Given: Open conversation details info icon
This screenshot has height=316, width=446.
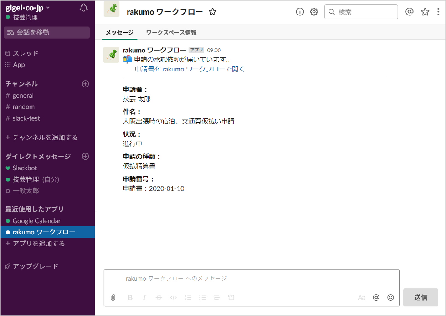Looking at the screenshot, I should pyautogui.click(x=300, y=12).
